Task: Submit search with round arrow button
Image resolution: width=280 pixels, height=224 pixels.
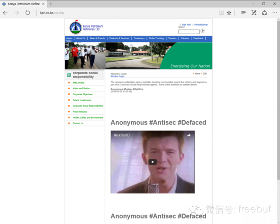Action: coord(203,31)
